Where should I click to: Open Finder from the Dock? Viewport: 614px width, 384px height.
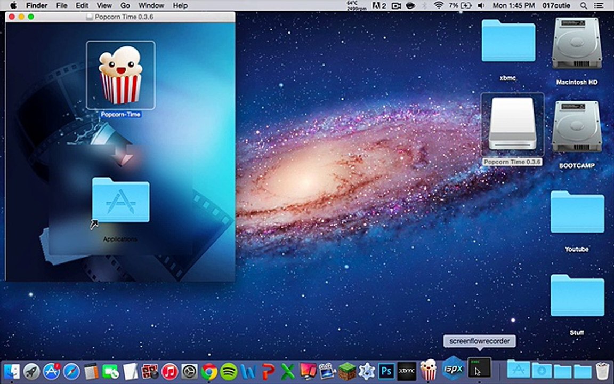click(x=12, y=371)
